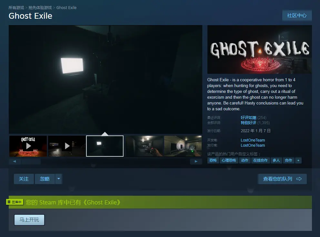Ignore the game with 忽略
The width and height of the screenshot is (320, 237).
[45, 179]
